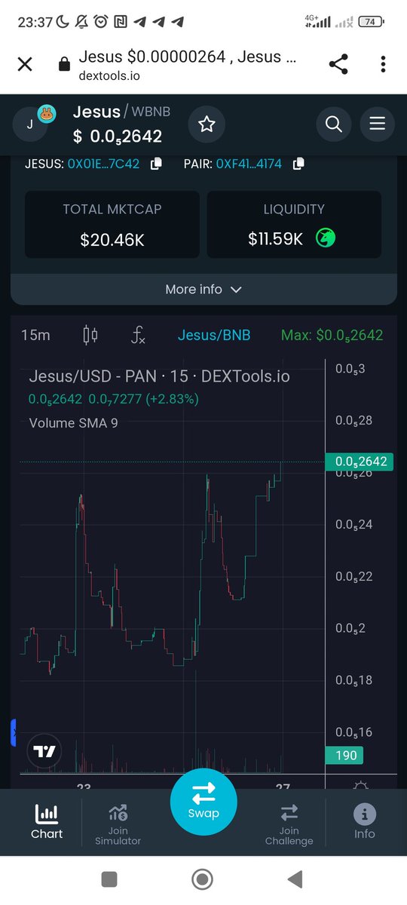This screenshot has height=905, width=407.
Task: Tap the Android back triangle button
Action: pos(295,879)
